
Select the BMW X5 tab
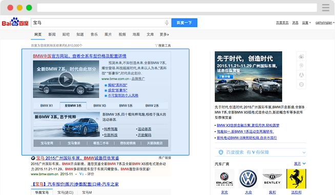point(99,106)
